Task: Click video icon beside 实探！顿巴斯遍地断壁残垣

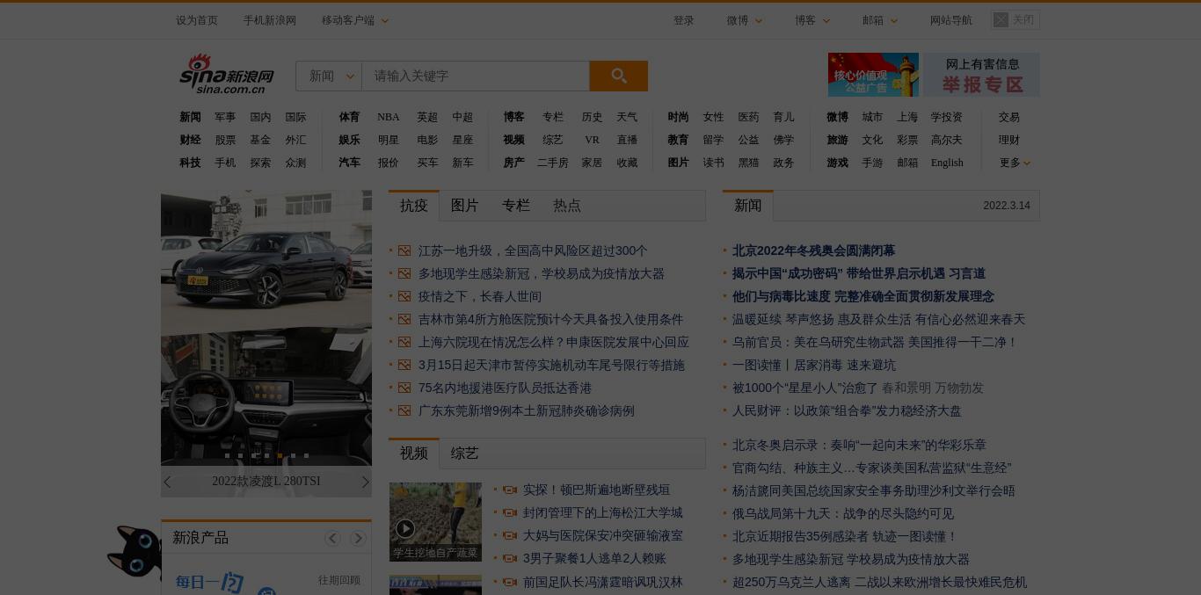Action: coord(509,490)
